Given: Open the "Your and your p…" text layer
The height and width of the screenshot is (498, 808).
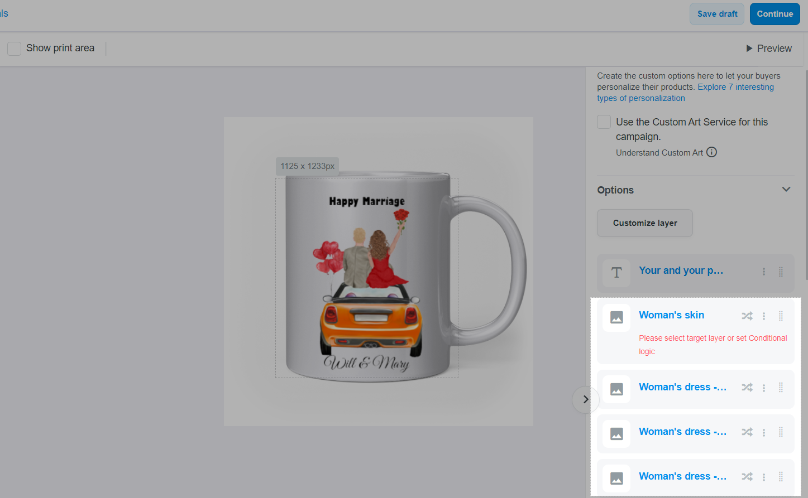Looking at the screenshot, I should (x=681, y=270).
